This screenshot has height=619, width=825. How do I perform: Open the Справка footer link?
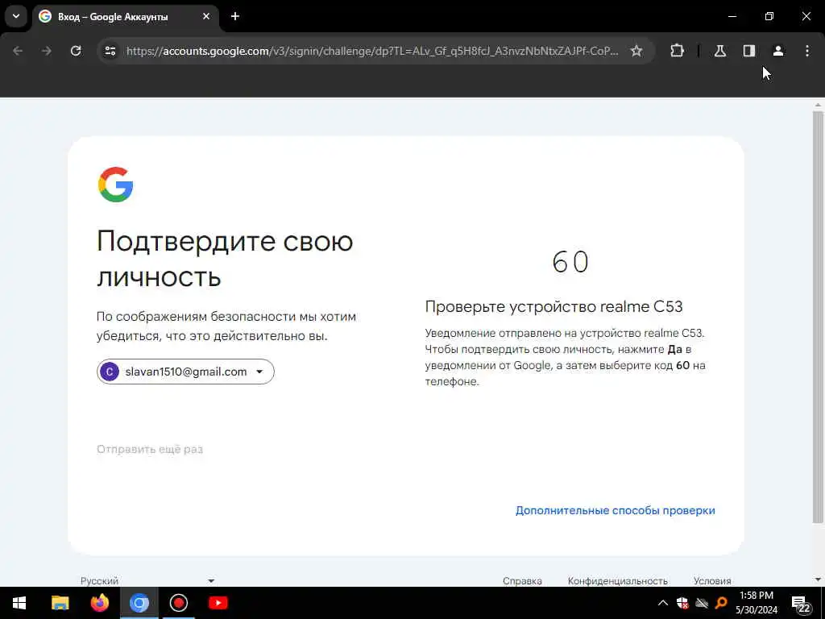(522, 580)
